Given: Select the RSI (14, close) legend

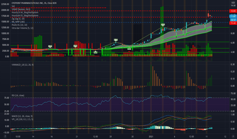Looking at the screenshot, I should coord(18,96).
